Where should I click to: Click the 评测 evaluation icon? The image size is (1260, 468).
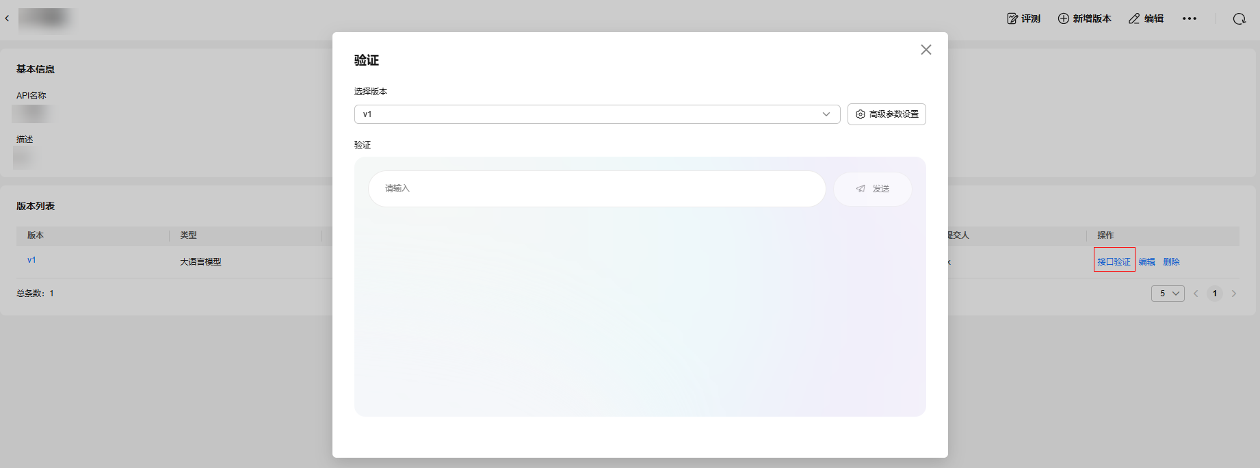pos(1012,18)
